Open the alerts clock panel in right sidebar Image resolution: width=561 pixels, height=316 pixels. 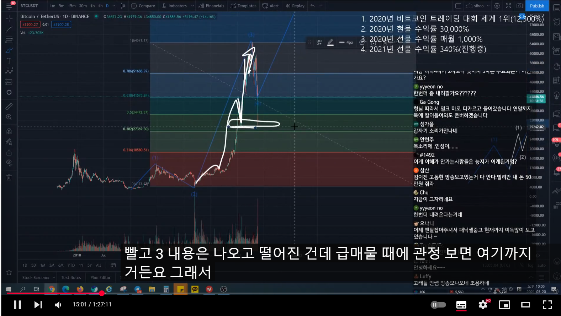556,22
